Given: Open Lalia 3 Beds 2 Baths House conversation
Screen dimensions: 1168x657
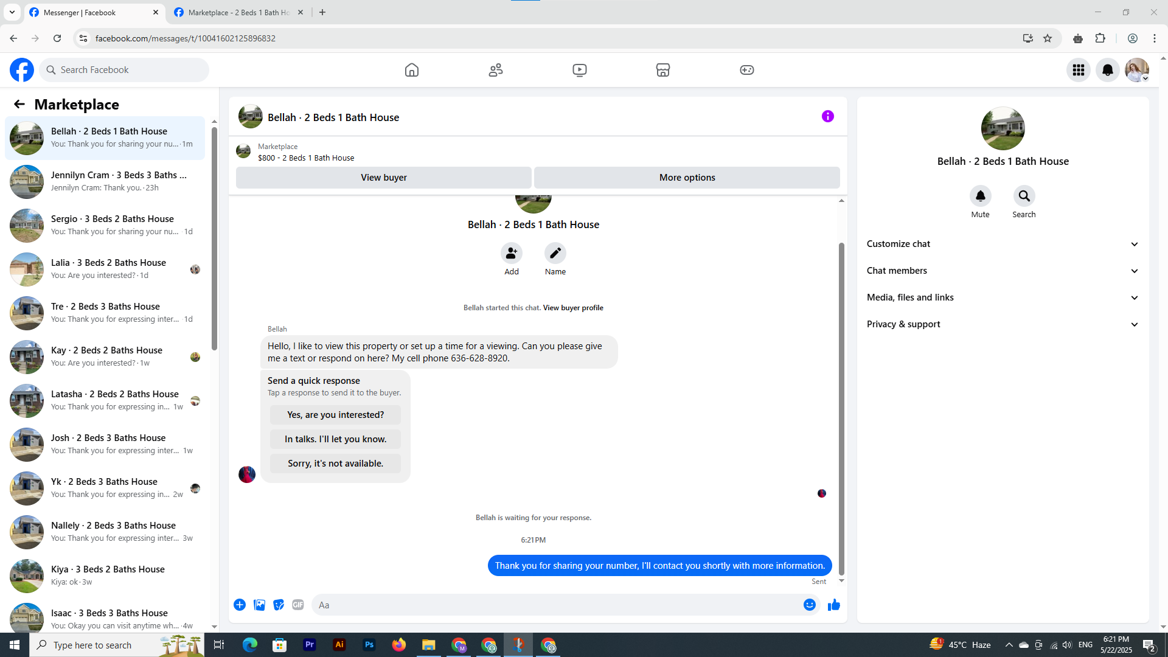Looking at the screenshot, I should pyautogui.click(x=105, y=269).
